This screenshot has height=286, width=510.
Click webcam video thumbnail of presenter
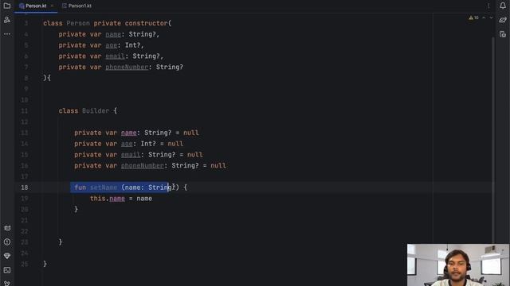pyautogui.click(x=458, y=265)
